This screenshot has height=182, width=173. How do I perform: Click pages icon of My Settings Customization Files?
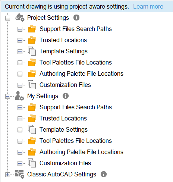pos(32,163)
